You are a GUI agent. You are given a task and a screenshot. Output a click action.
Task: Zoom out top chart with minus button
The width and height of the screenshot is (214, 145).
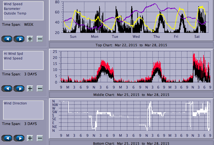40,39
